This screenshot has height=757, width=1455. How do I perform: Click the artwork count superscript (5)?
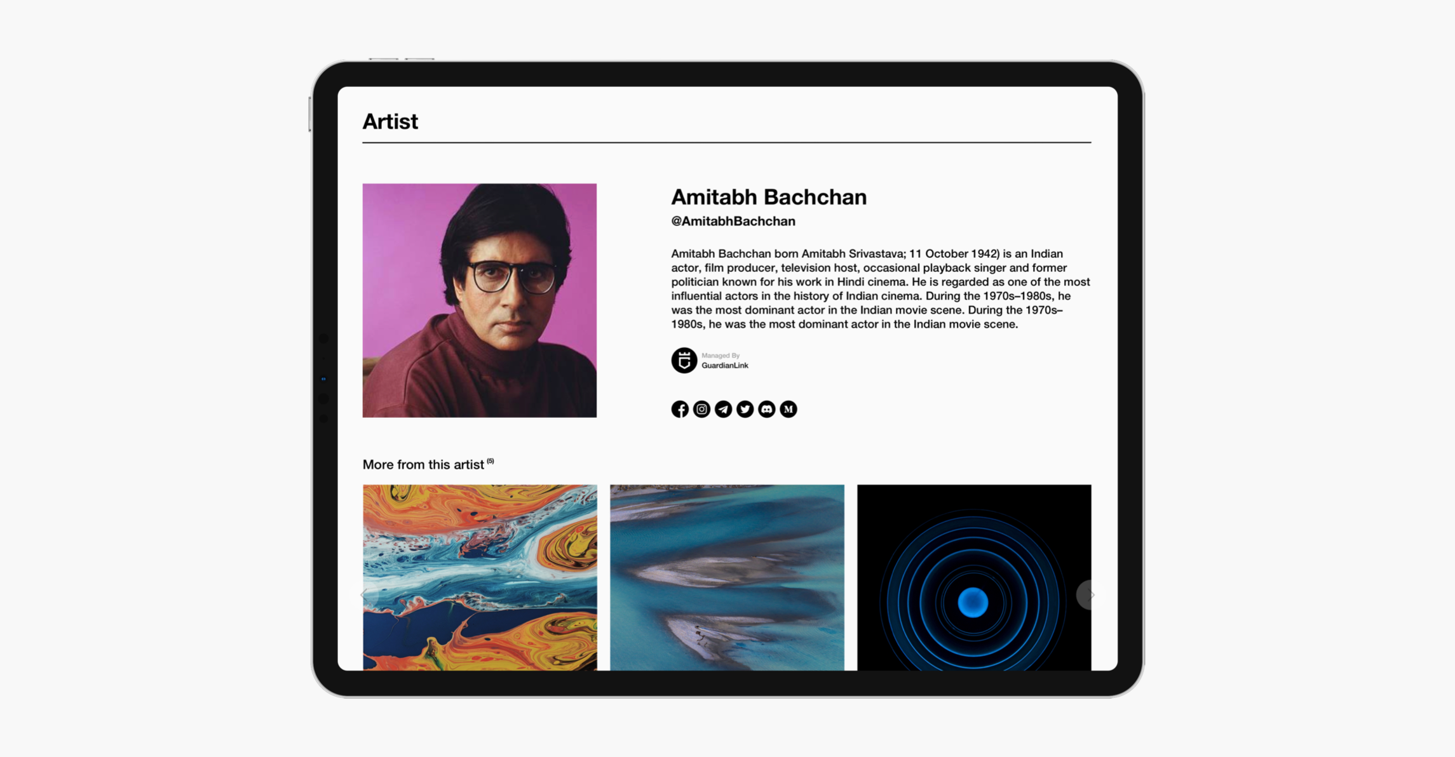[491, 461]
